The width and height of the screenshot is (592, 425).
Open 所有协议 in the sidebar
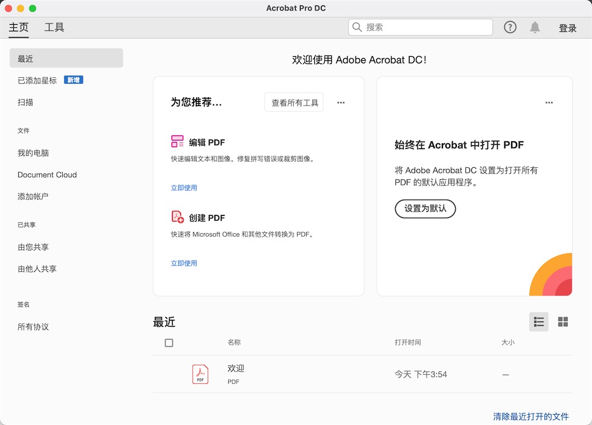[x=33, y=327]
